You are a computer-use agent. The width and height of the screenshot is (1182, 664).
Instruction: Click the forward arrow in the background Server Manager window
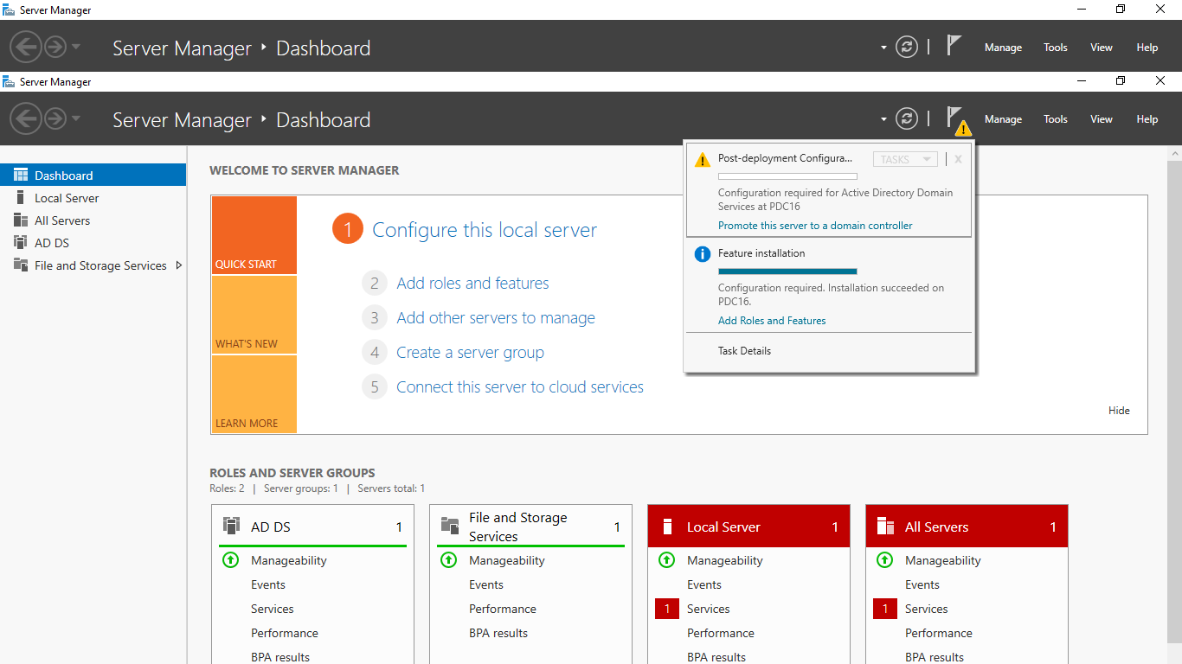coord(55,47)
